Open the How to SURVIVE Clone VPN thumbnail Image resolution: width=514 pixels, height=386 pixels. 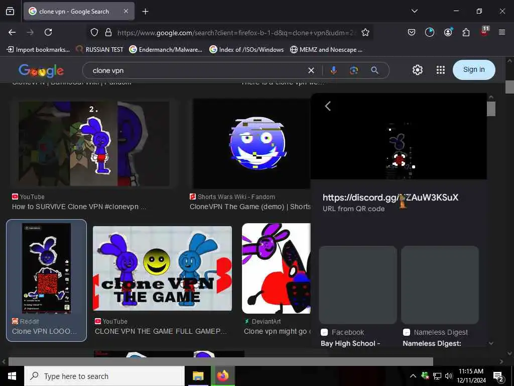point(94,144)
